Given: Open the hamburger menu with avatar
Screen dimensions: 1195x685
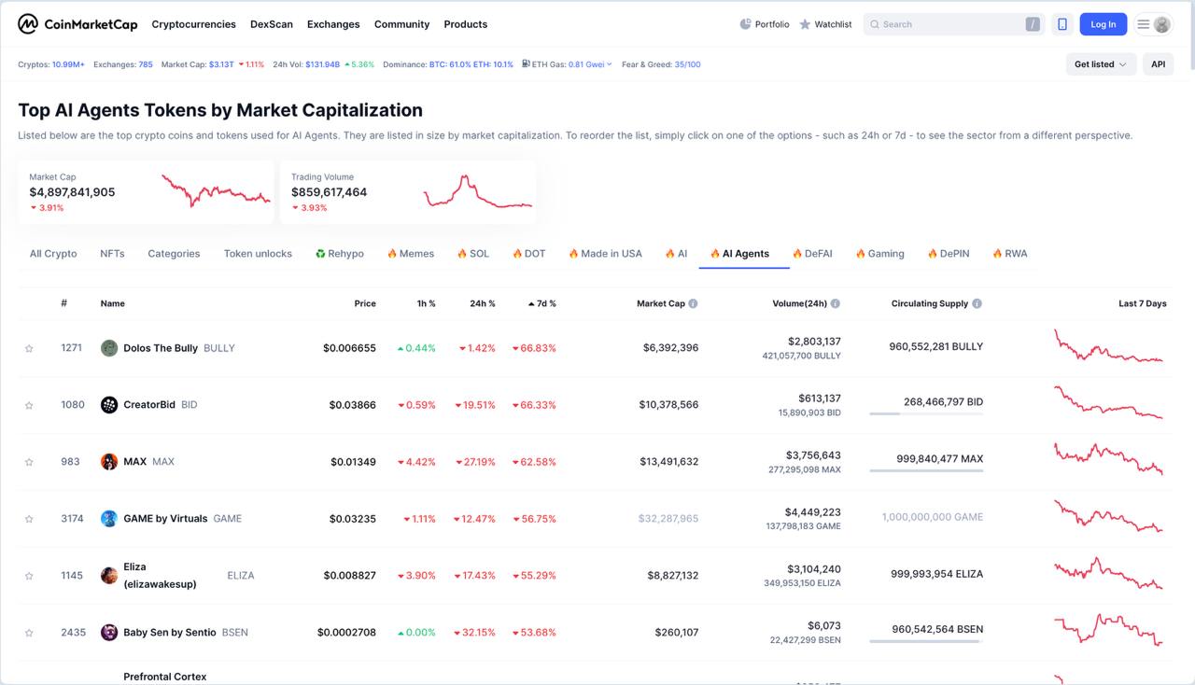Looking at the screenshot, I should [x=1154, y=24].
